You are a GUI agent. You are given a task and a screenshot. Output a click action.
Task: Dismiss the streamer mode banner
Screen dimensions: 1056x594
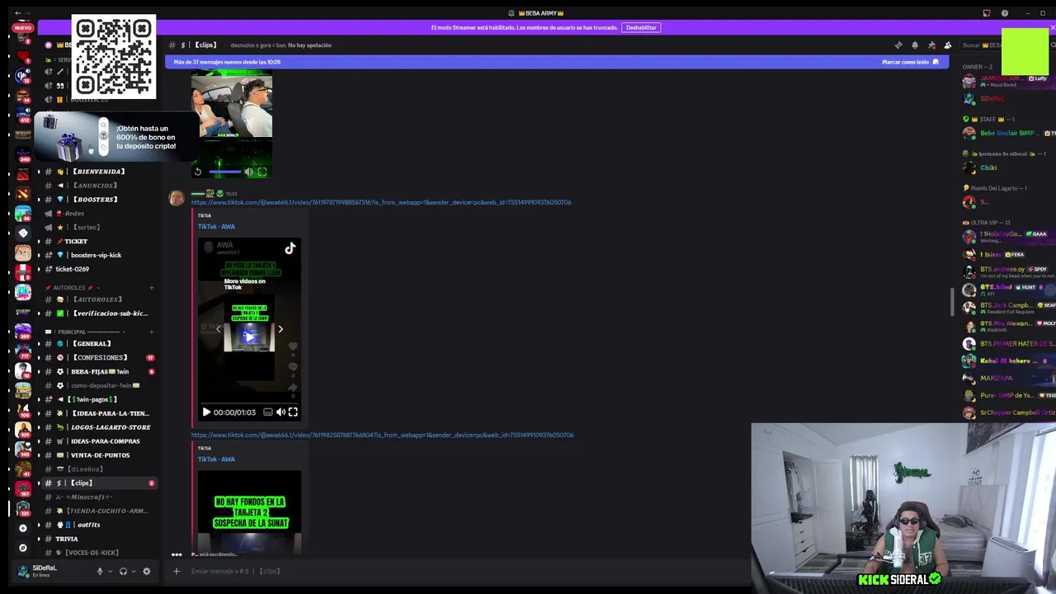[1052, 27]
